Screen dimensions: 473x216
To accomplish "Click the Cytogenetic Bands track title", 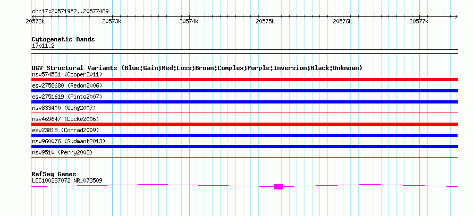I will [x=63, y=39].
